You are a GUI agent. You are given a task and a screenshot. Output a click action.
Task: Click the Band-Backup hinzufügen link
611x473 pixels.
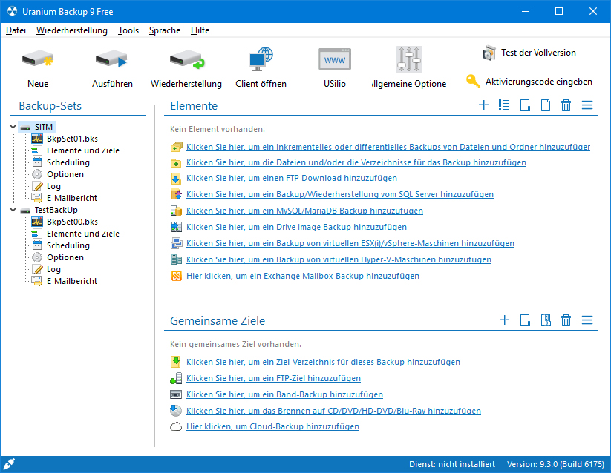click(284, 395)
